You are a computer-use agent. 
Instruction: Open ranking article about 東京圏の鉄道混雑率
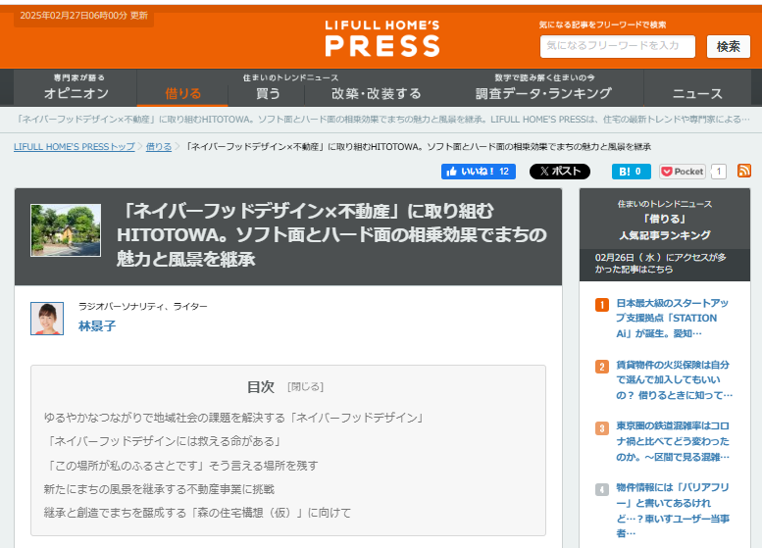[x=673, y=441]
